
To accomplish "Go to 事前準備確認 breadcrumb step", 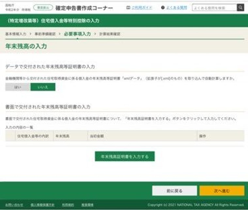I will [45, 34].
